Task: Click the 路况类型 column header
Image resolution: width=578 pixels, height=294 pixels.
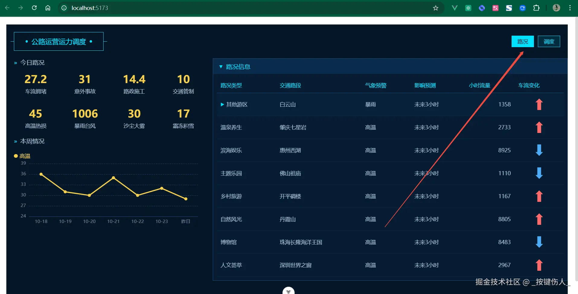Action: pos(231,86)
